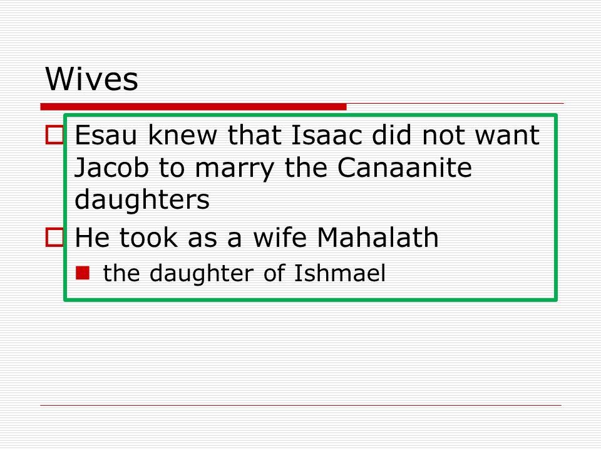
Task: Select the word Jacob in second line
Action: 111,167
